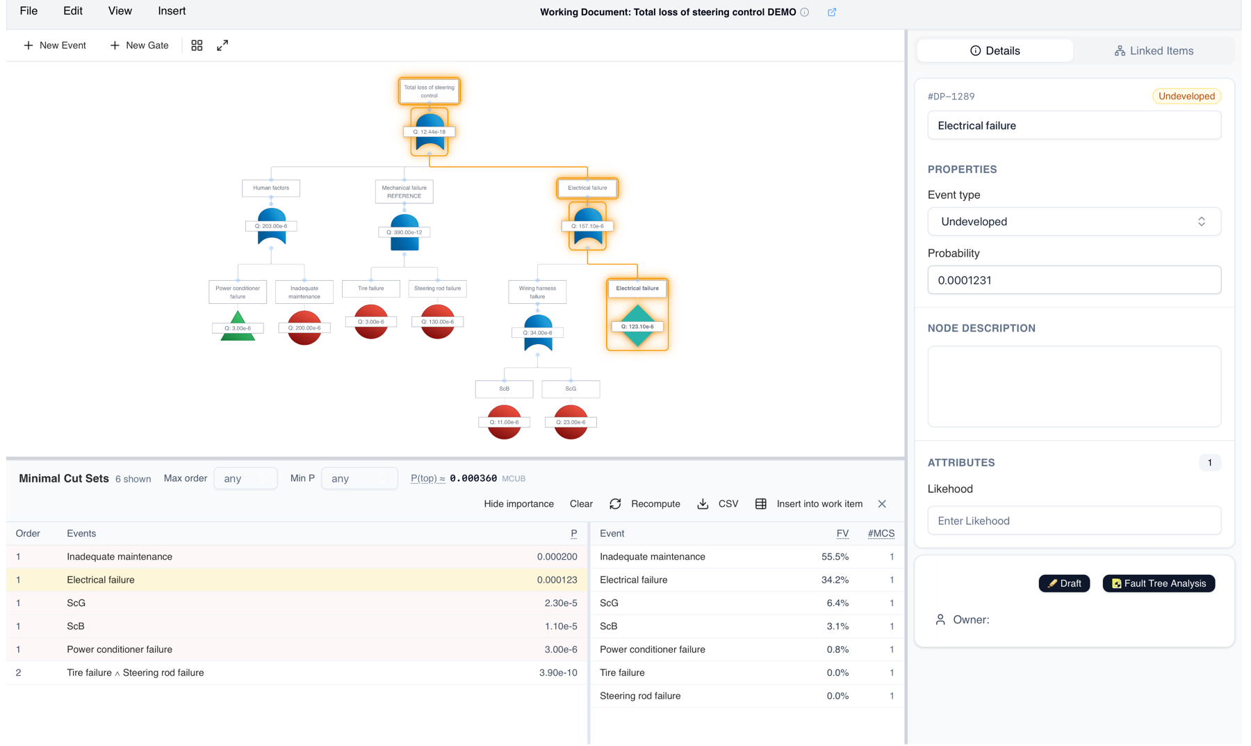Select the Inadequate maintenance red circle event
1251x746 pixels.
click(304, 327)
